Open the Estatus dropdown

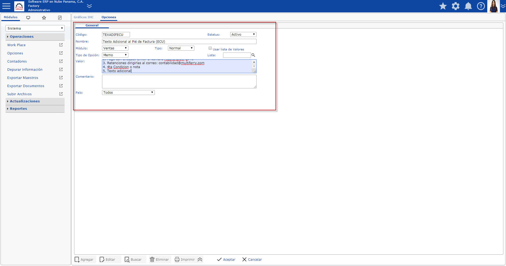(x=243, y=35)
